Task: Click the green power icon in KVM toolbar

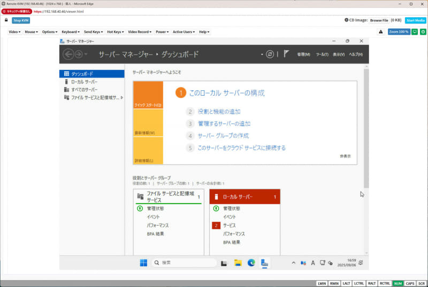Action: 423,32
